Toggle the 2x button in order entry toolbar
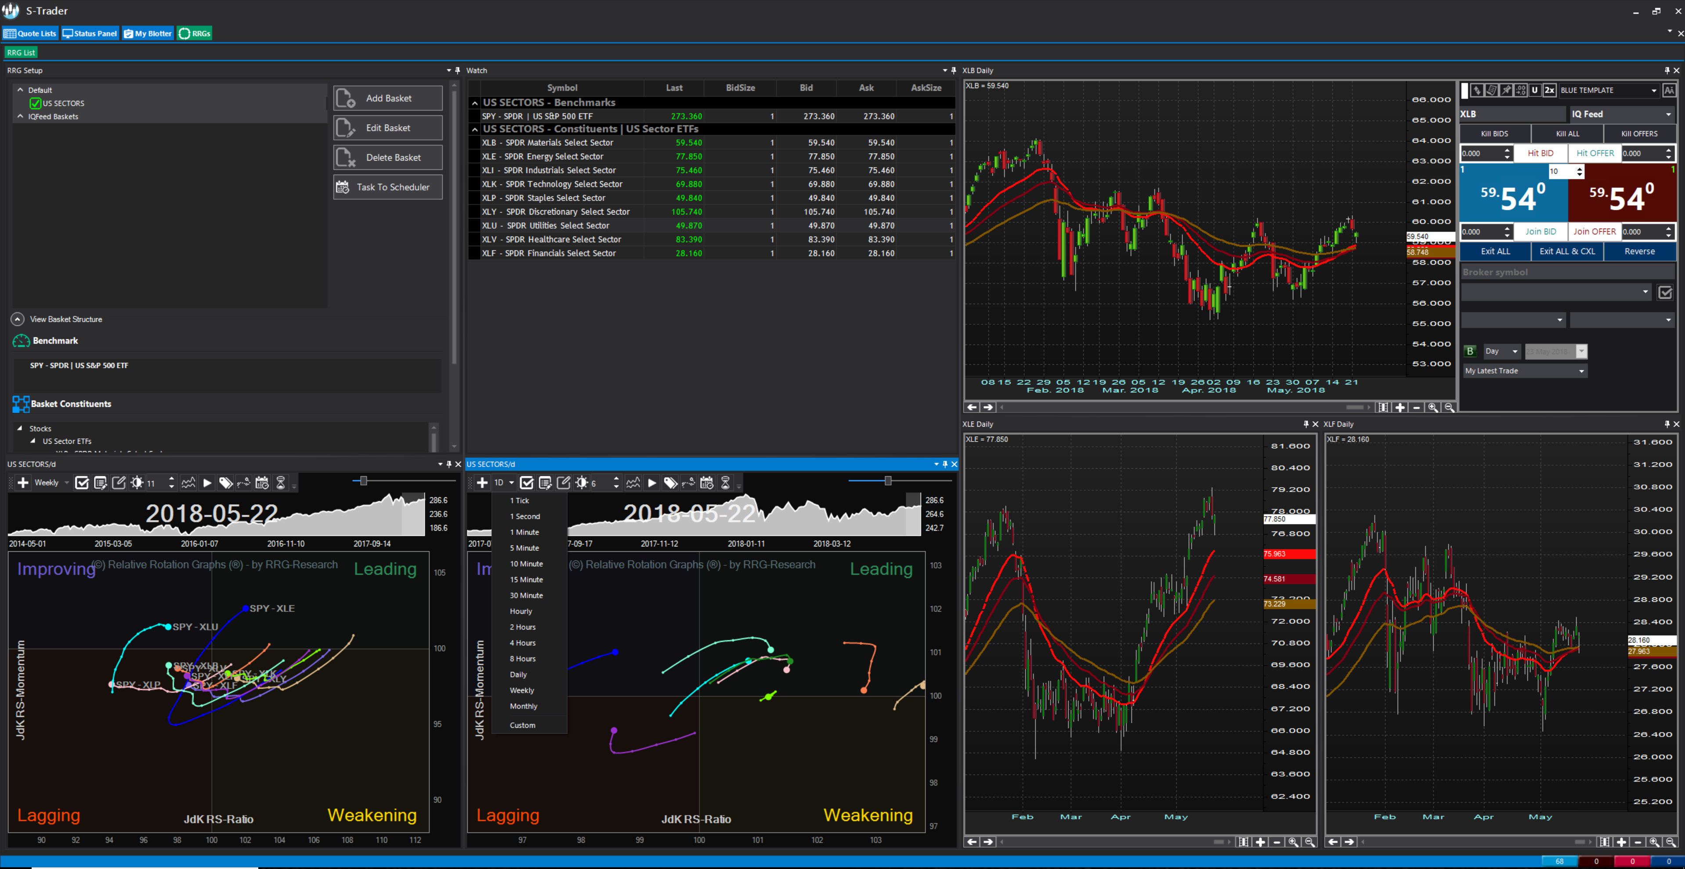This screenshot has width=1685, height=869. pos(1550,90)
